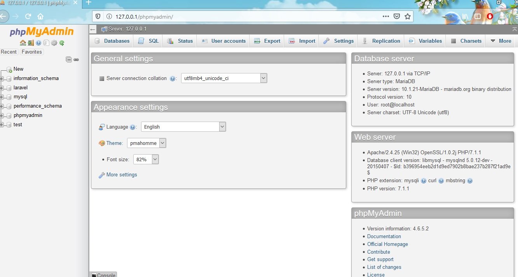Image resolution: width=518 pixels, height=277 pixels.
Task: Toggle the browser sidebar icon
Action: tap(478, 17)
